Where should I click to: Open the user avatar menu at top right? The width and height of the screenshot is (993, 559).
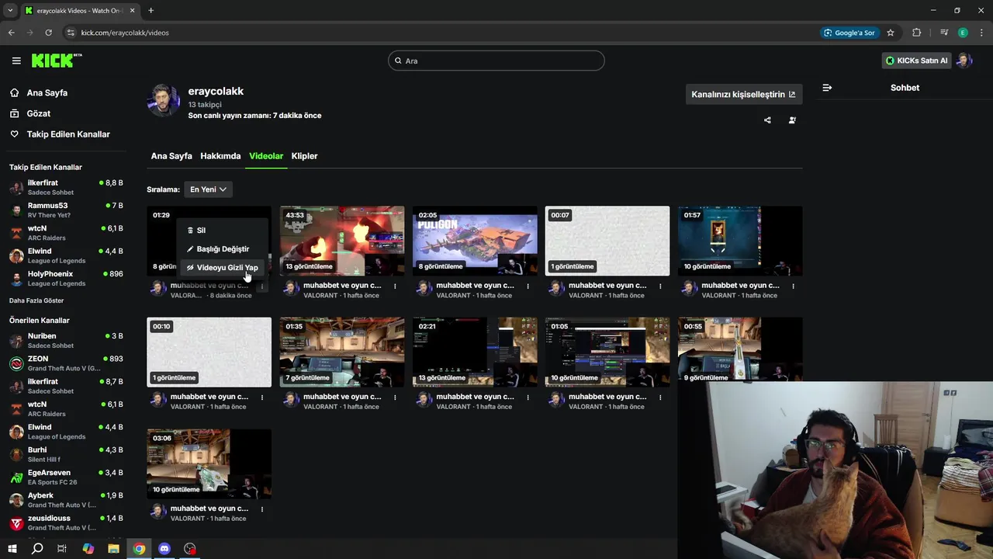pyautogui.click(x=964, y=61)
